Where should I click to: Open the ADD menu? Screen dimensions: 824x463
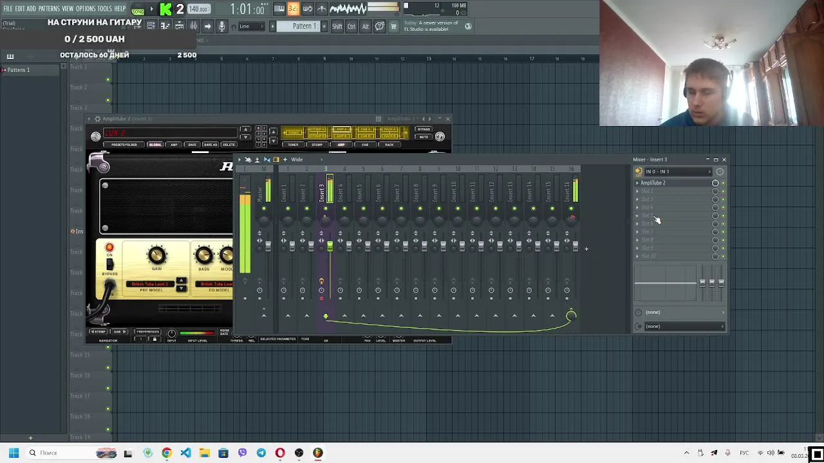tap(31, 8)
